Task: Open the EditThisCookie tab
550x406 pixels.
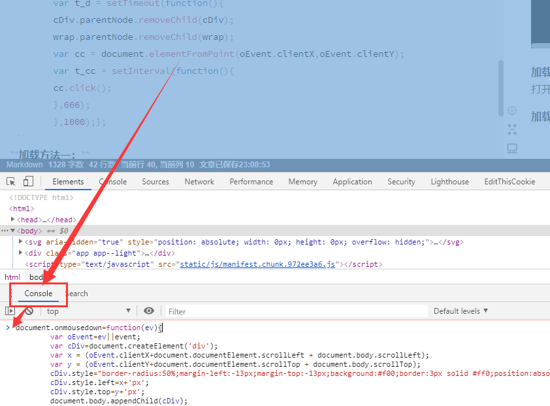Action: click(x=510, y=182)
